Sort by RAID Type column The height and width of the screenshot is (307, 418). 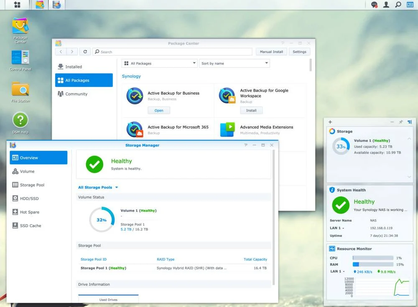(x=166, y=259)
